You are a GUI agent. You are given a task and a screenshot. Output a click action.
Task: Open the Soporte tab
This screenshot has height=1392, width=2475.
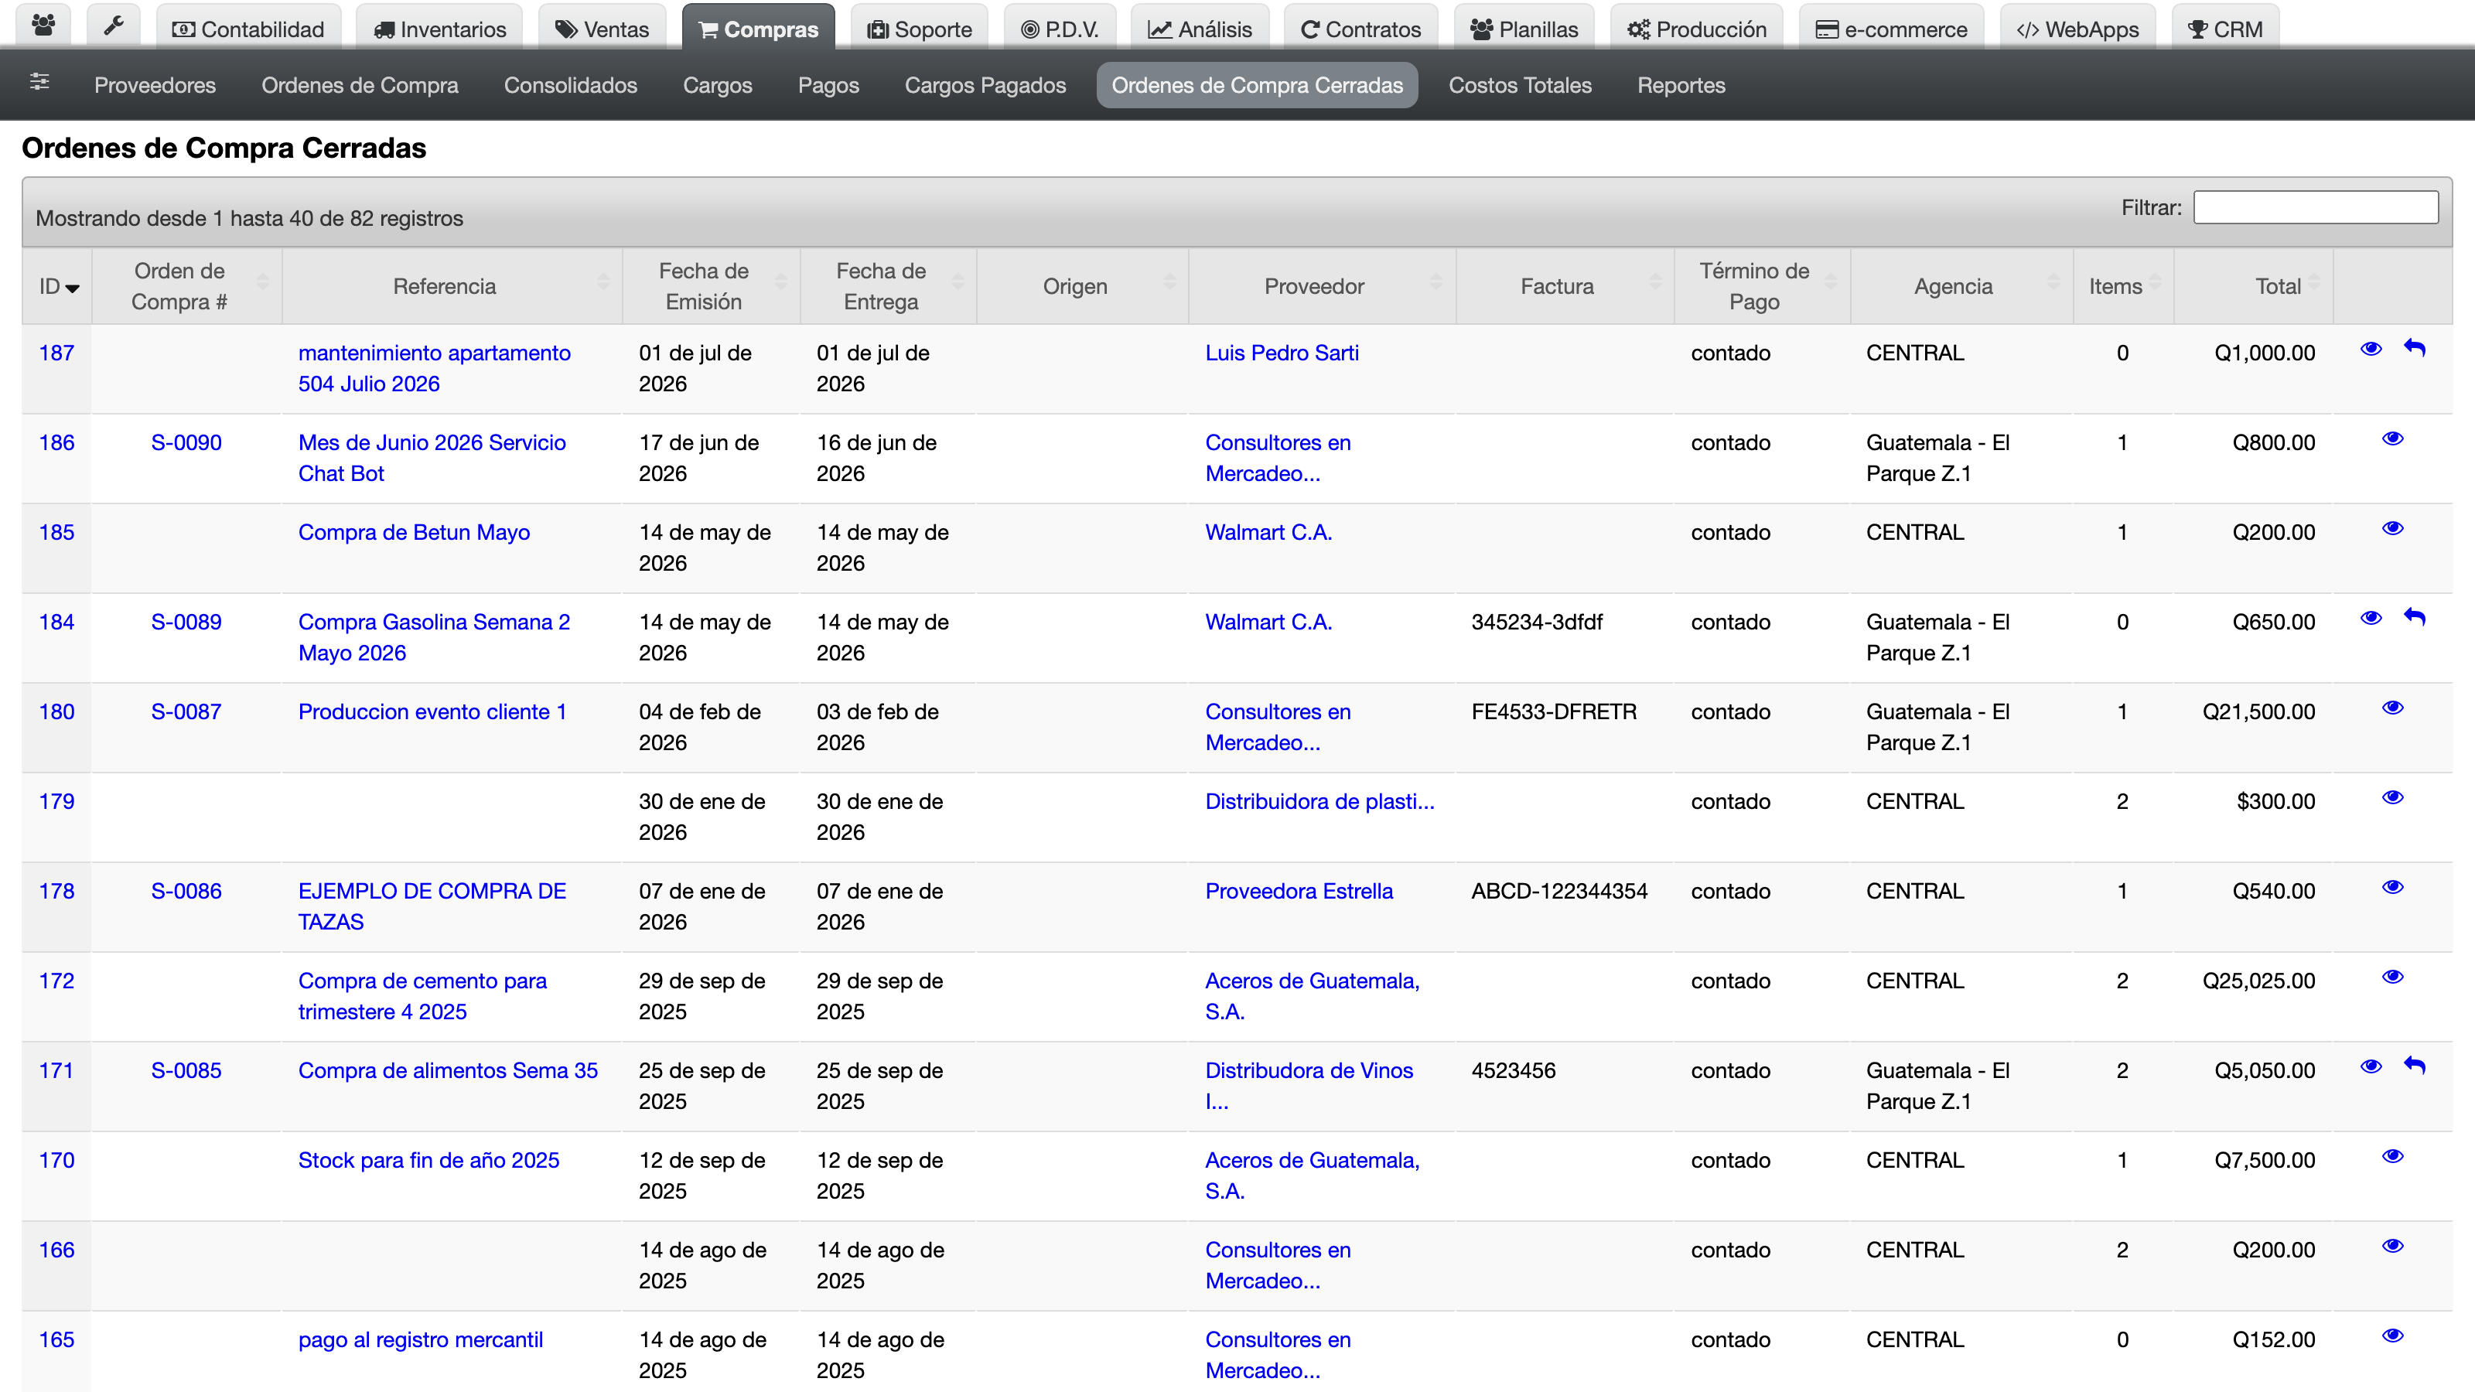tap(920, 28)
